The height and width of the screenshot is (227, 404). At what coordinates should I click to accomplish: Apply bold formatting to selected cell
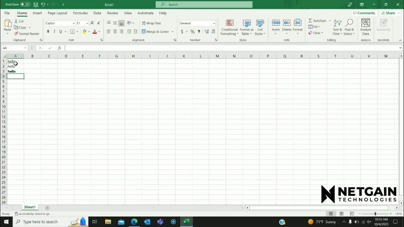click(48, 32)
